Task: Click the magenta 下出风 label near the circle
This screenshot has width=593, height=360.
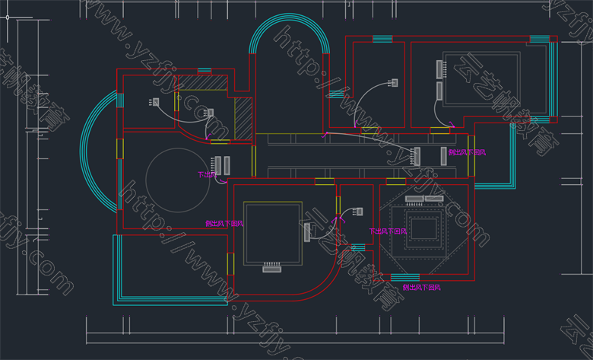Action: 207,174
